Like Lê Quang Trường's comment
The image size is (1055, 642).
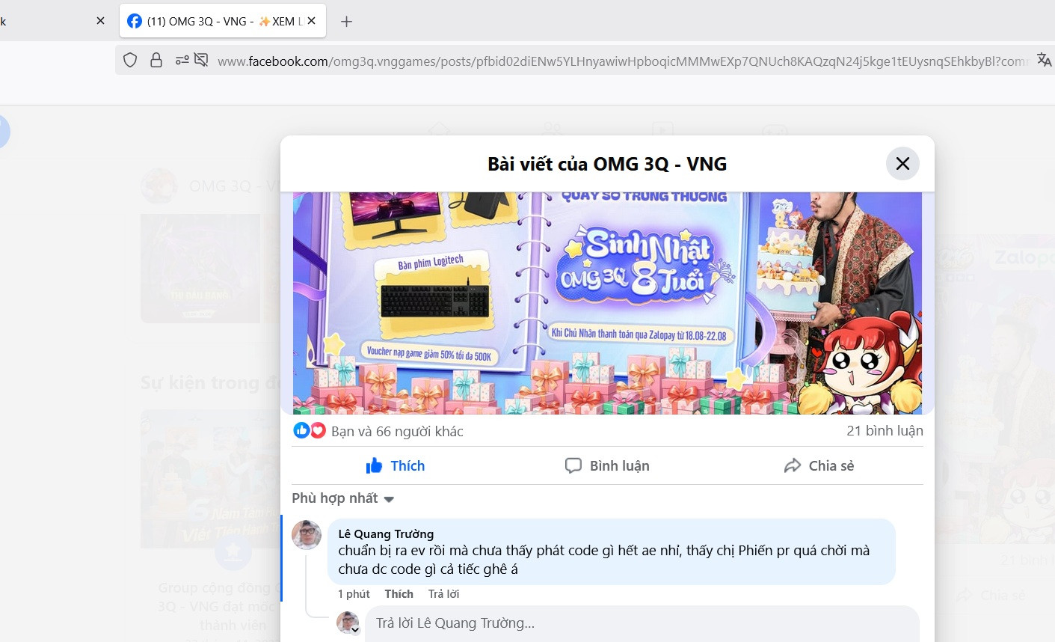[399, 593]
